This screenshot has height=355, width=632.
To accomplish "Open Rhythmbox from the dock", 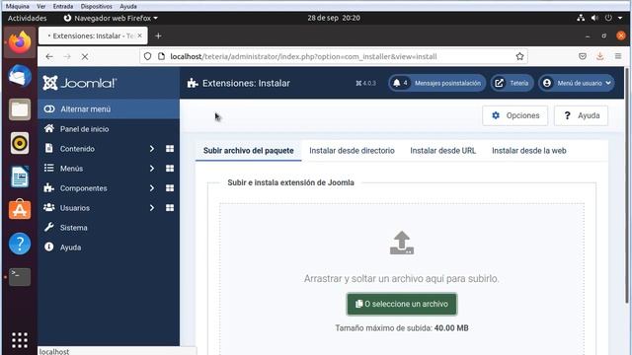I will [x=20, y=143].
